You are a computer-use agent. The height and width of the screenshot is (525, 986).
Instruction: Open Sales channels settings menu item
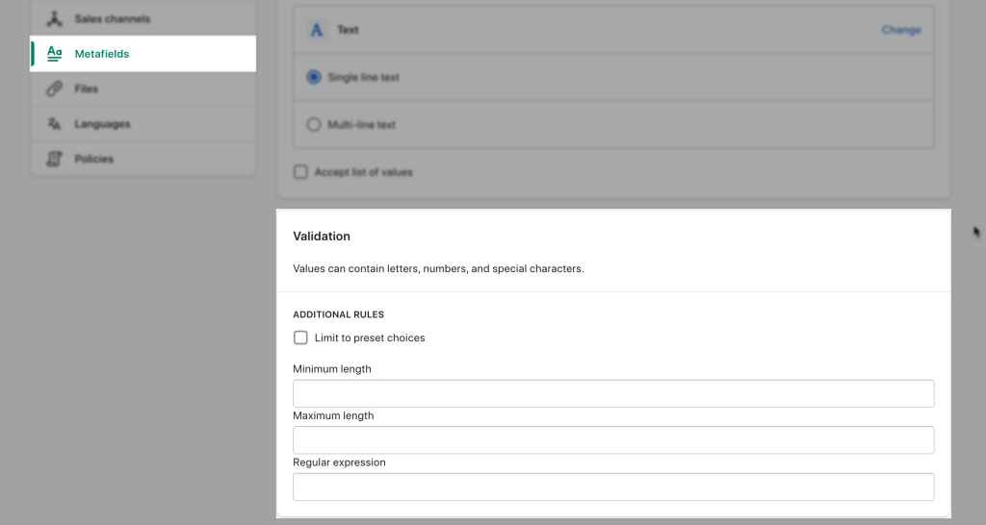[x=143, y=19]
